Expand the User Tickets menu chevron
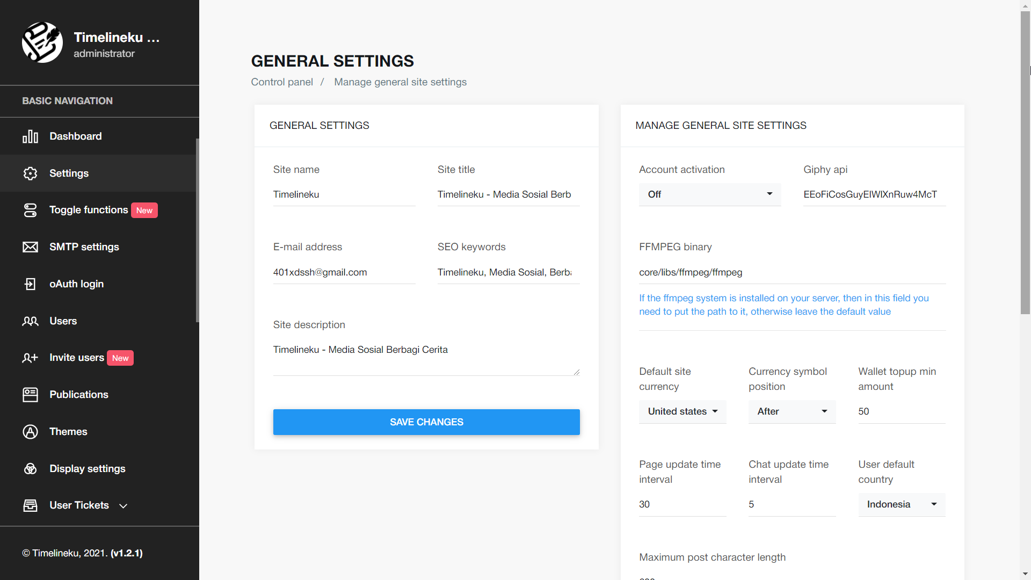 tap(123, 506)
